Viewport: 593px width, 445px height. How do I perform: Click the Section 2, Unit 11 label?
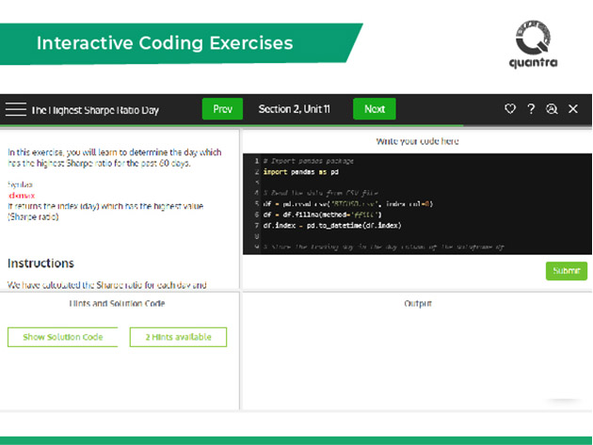(294, 109)
